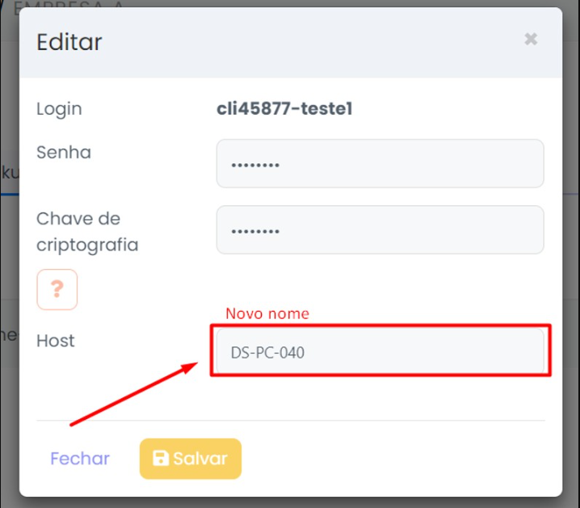
Task: Click into the Chave de criptografia field
Action: coord(380,230)
